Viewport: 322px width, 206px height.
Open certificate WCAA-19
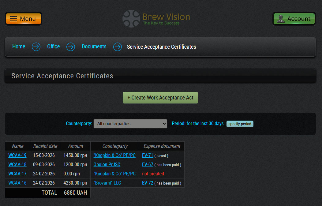coord(17,155)
